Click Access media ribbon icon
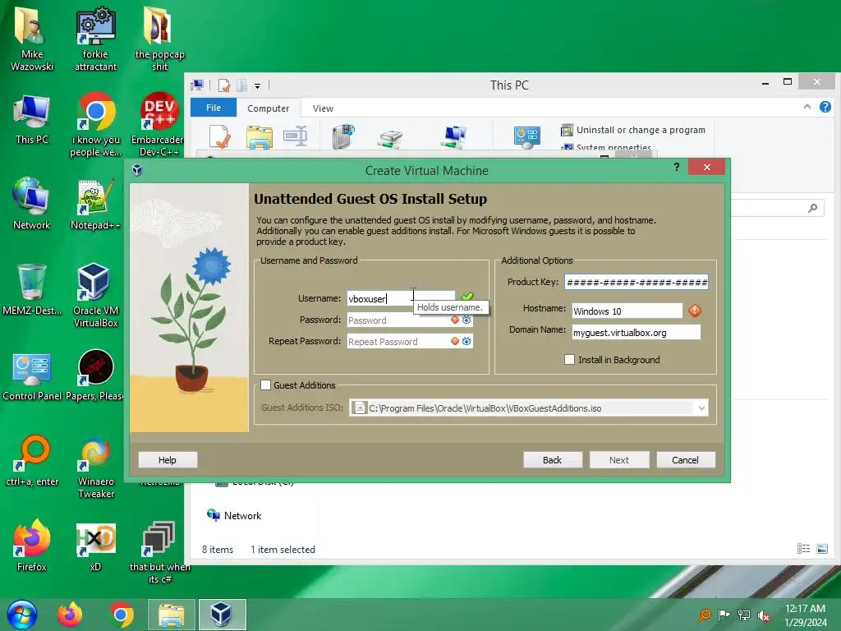This screenshot has height=631, width=841. click(x=344, y=136)
